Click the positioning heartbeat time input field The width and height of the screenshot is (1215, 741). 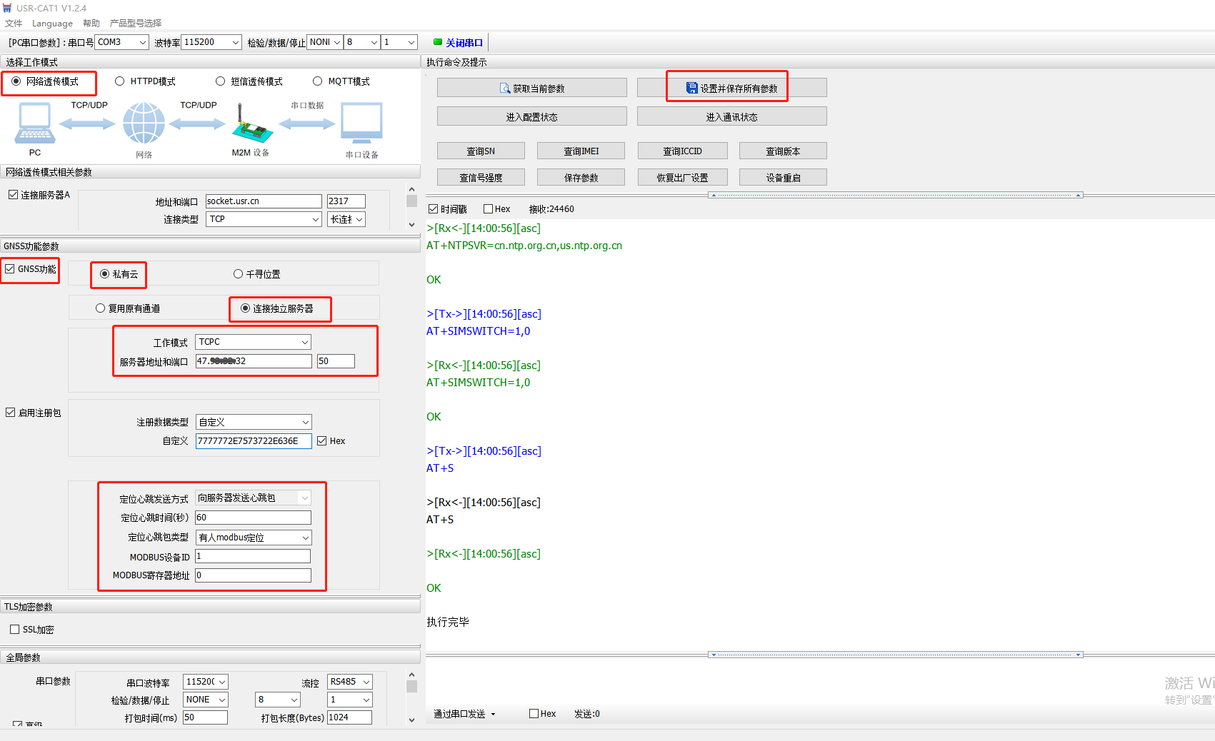pos(253,518)
